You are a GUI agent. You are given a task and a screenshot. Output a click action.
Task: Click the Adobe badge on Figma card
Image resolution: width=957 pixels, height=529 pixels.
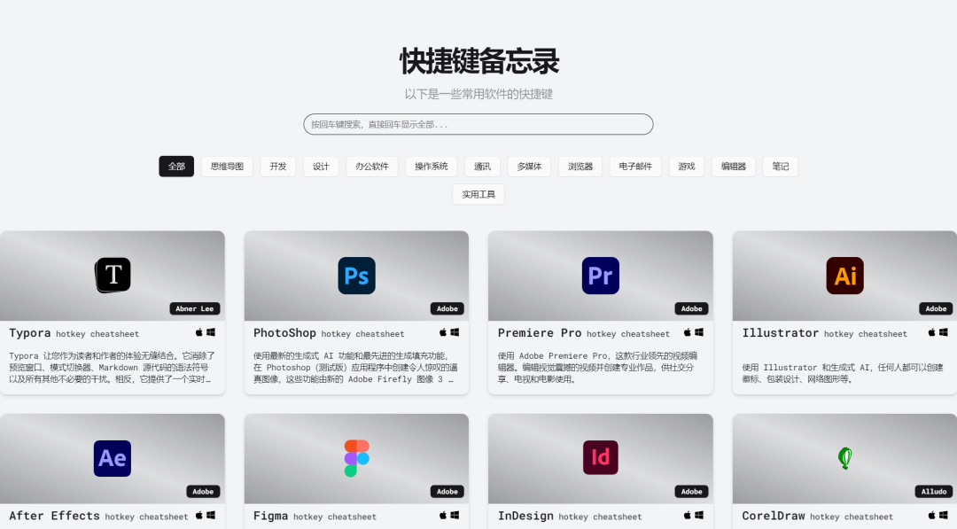pos(447,492)
